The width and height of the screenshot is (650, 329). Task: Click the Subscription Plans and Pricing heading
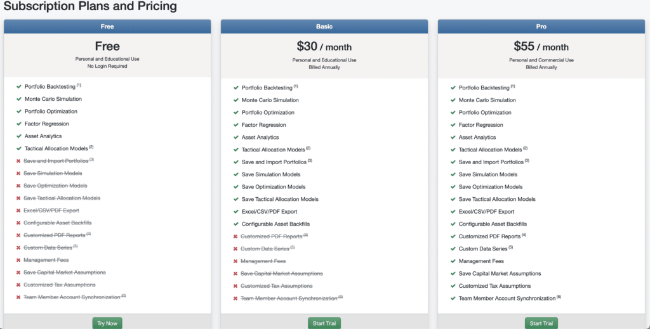(90, 7)
